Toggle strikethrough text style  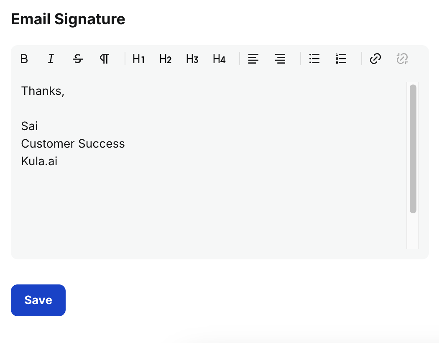click(x=78, y=59)
